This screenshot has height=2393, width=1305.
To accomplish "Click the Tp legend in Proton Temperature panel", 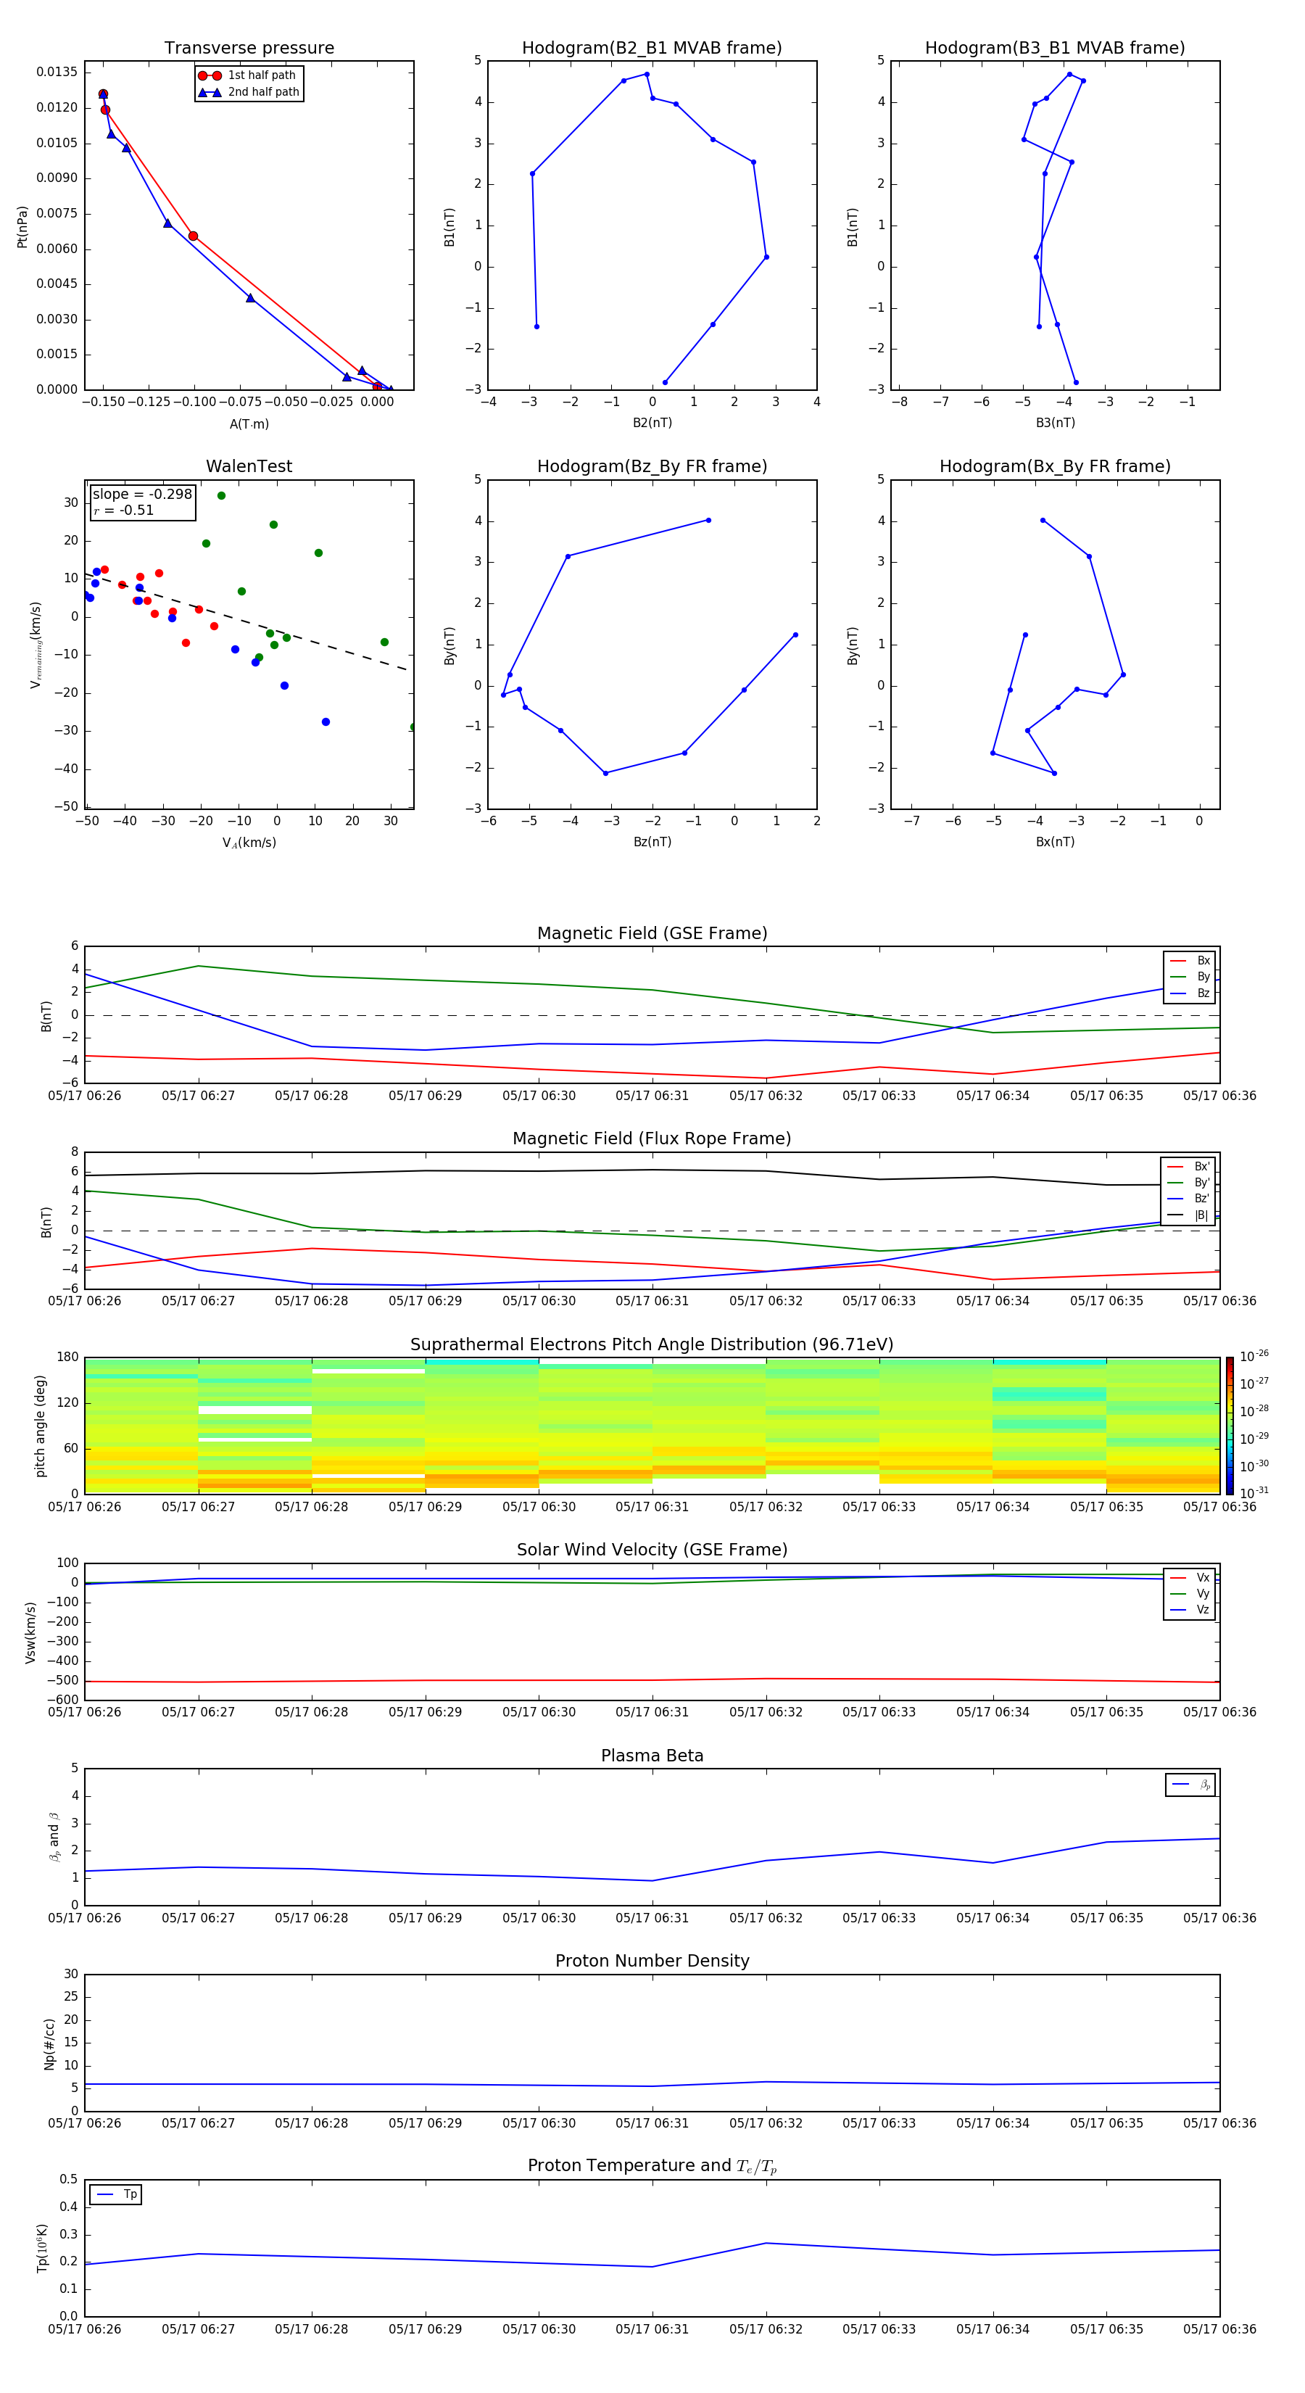I will 117,2194.
